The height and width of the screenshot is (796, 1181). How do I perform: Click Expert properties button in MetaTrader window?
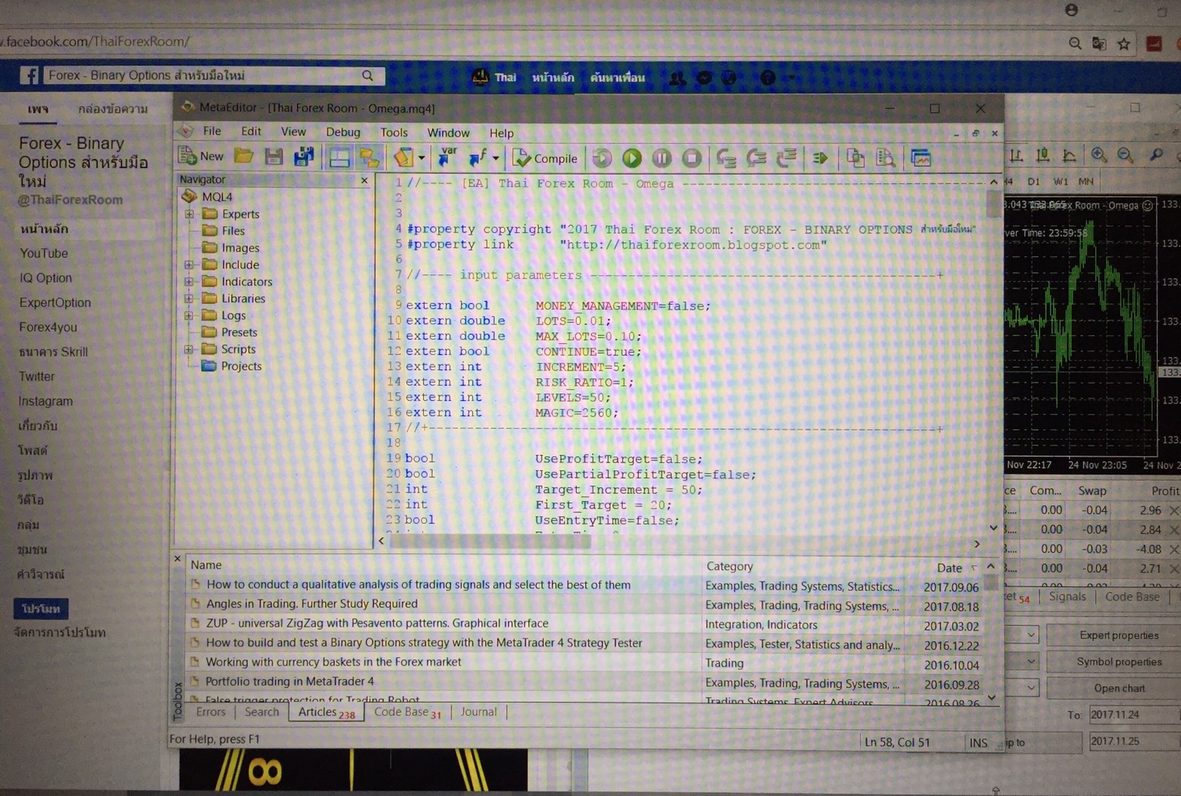click(1115, 635)
